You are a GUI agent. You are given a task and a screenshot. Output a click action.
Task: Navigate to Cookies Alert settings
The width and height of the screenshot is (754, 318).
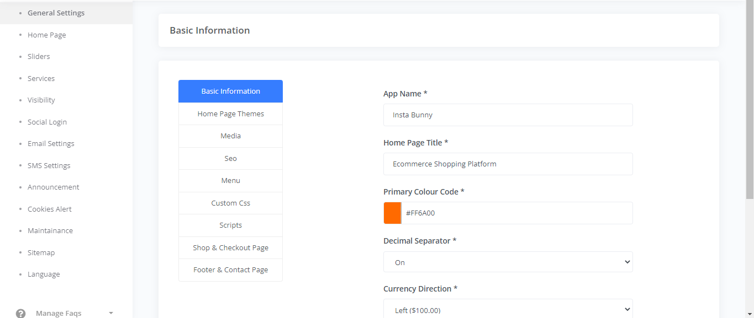[x=50, y=209]
